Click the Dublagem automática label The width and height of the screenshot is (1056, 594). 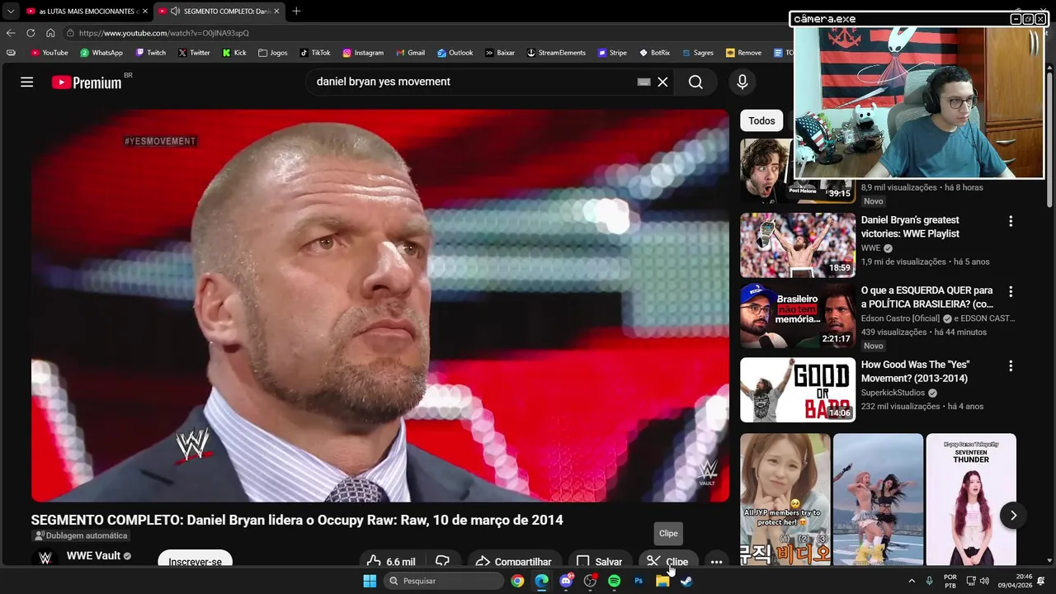(x=82, y=535)
